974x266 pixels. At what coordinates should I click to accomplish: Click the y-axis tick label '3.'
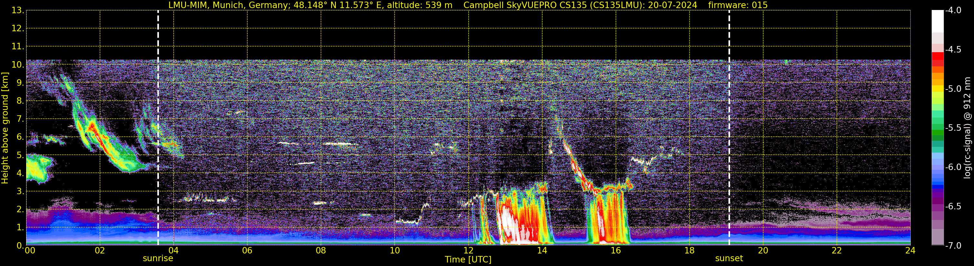click(20, 191)
